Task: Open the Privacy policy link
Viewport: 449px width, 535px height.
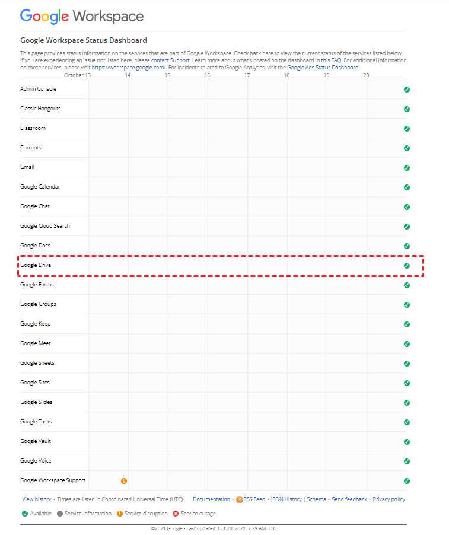Action: [389, 499]
